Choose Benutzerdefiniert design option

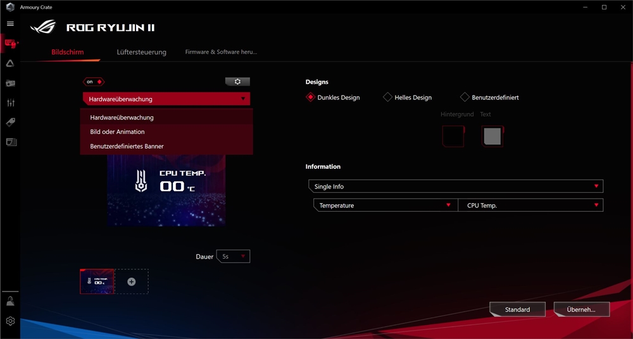(465, 97)
